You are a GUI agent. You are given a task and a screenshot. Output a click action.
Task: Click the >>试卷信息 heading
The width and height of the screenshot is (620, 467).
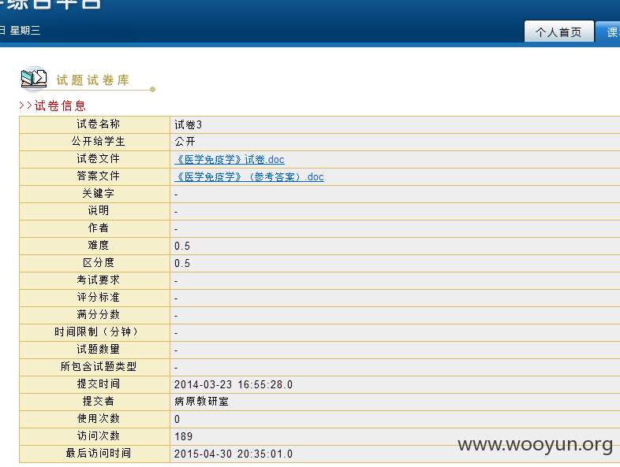click(x=52, y=106)
